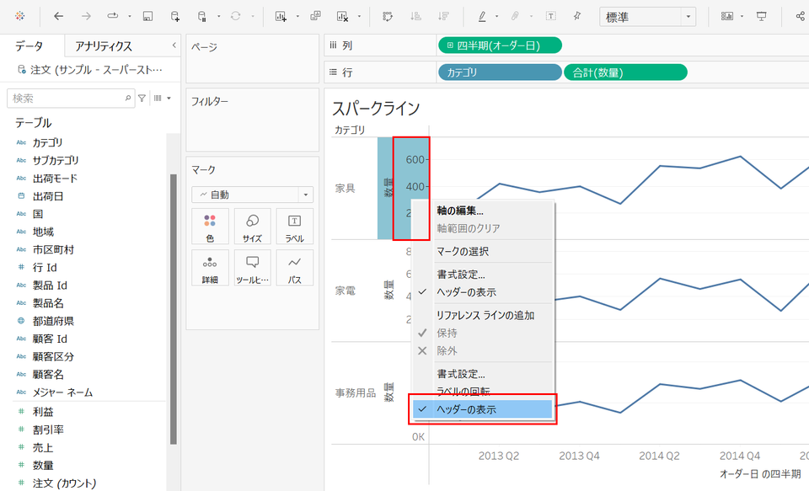Redo with the forward arrow icon
The image size is (809, 491).
(86, 17)
